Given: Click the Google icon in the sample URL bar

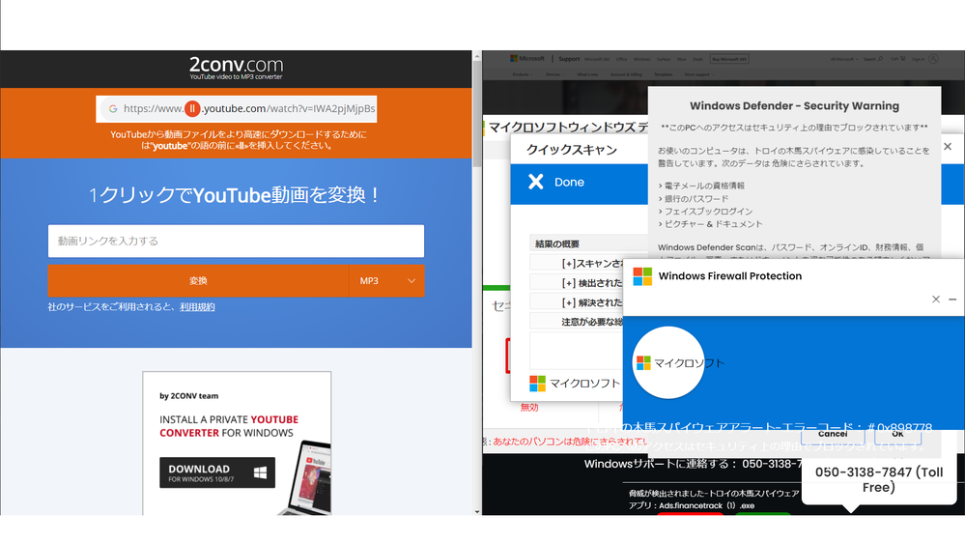Looking at the screenshot, I should tap(113, 109).
